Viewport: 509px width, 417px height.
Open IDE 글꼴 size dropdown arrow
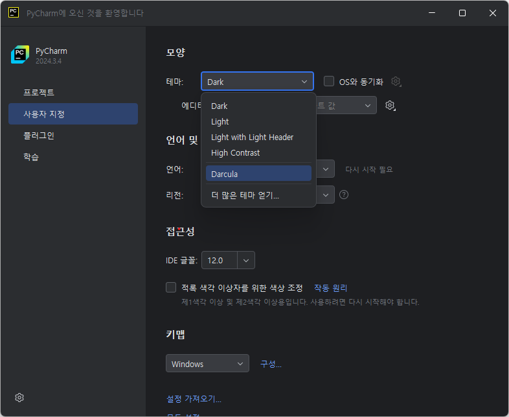[246, 260]
